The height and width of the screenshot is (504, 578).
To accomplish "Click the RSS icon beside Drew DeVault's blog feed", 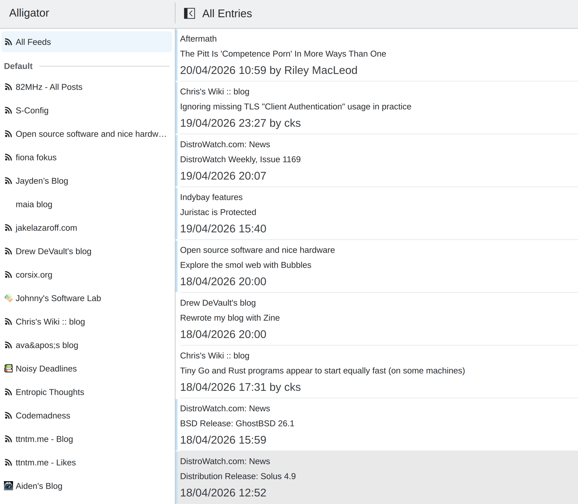I will pos(8,251).
